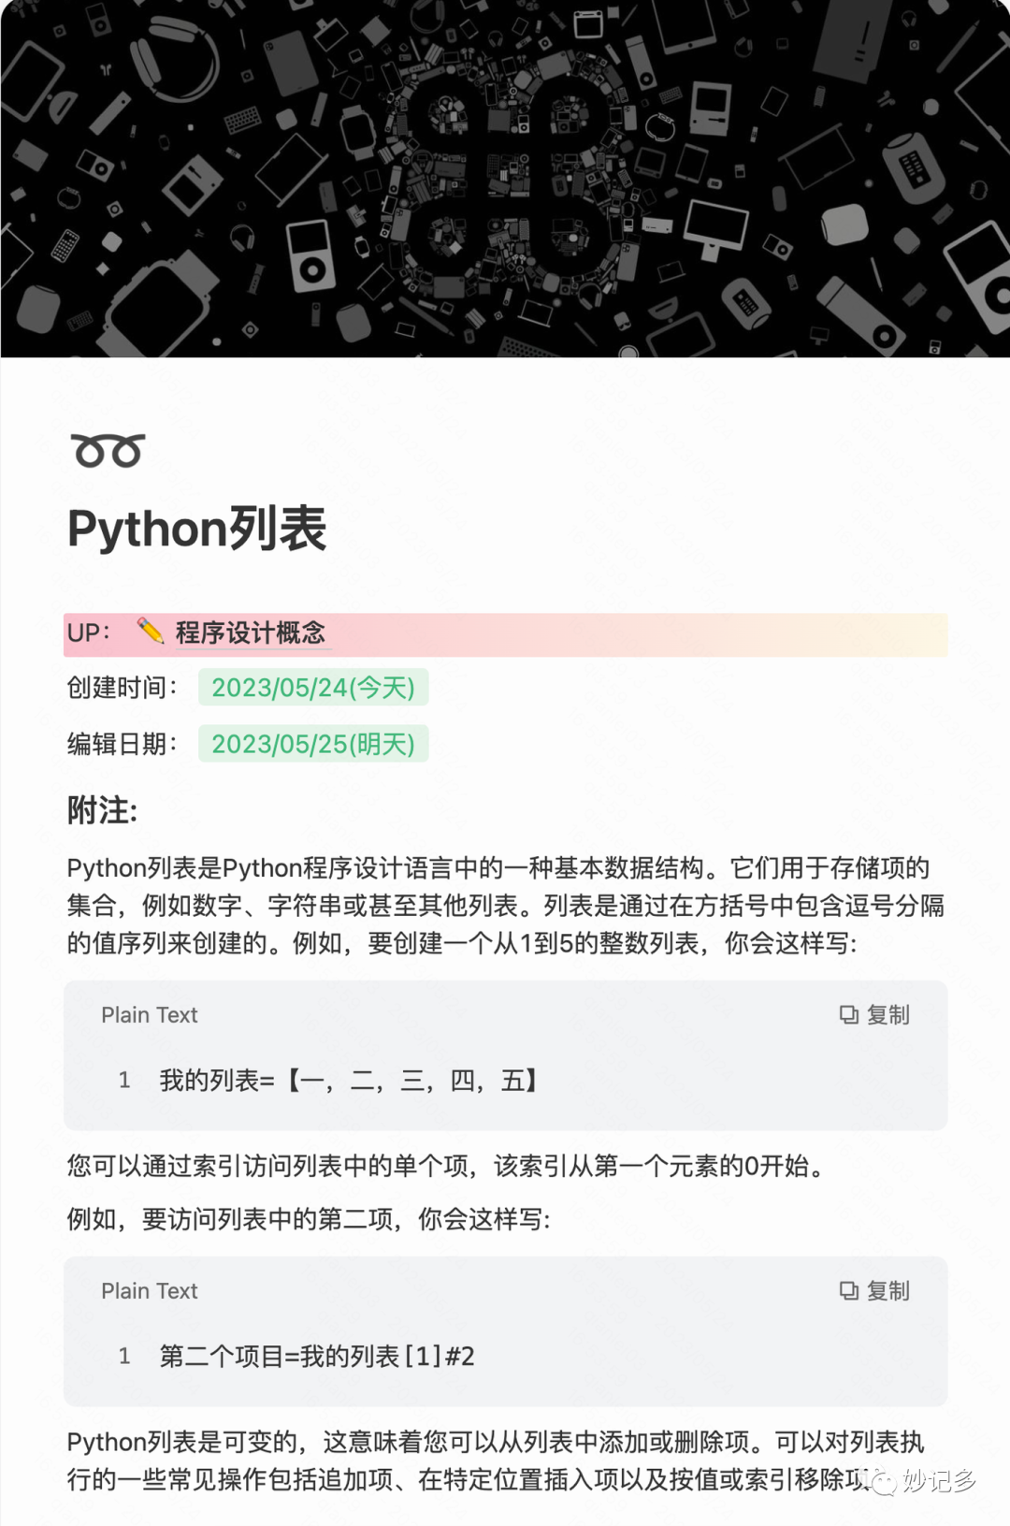Viewport: 1010px width, 1526px height.
Task: Select the 附注: heading
Action: 102,810
